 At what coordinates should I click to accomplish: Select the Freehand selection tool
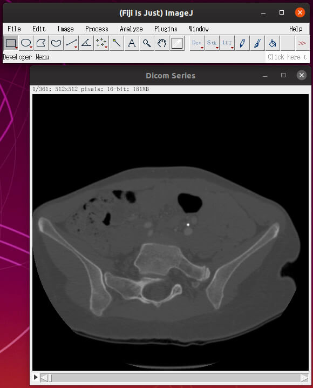[56, 43]
